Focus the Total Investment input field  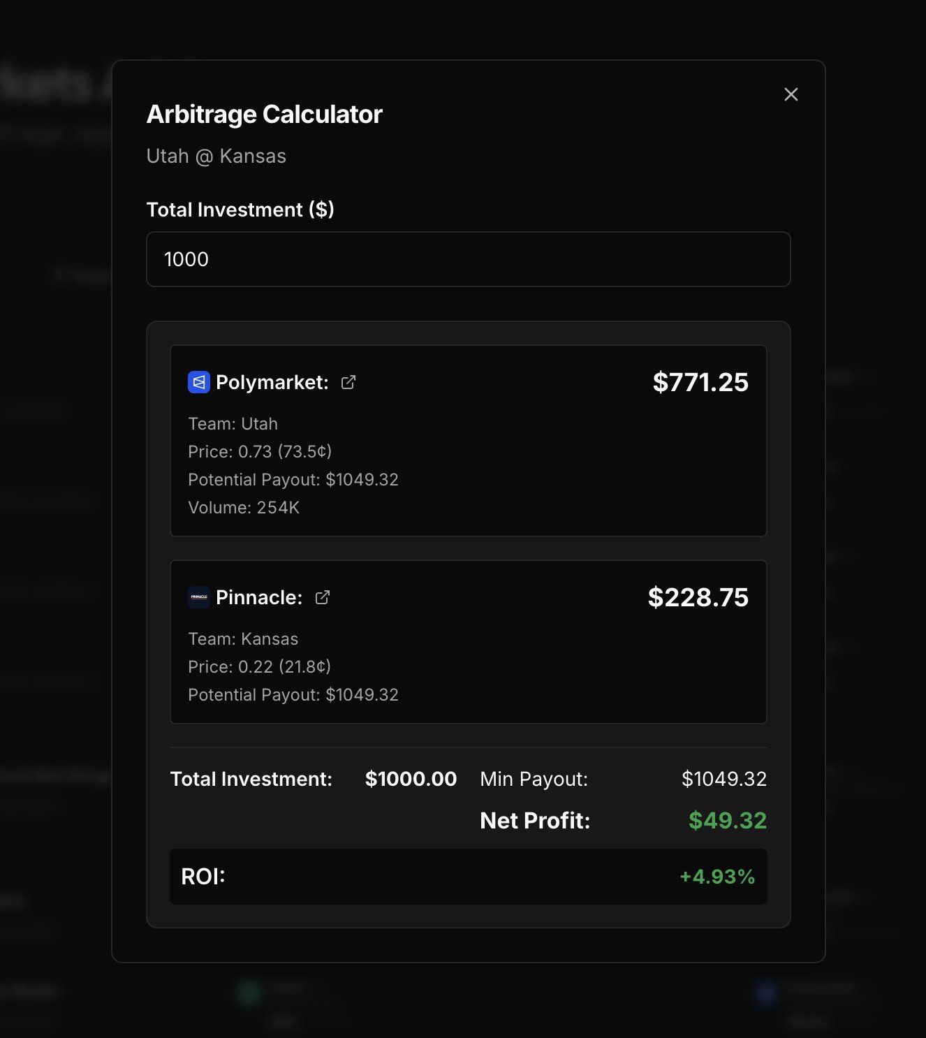coord(468,259)
